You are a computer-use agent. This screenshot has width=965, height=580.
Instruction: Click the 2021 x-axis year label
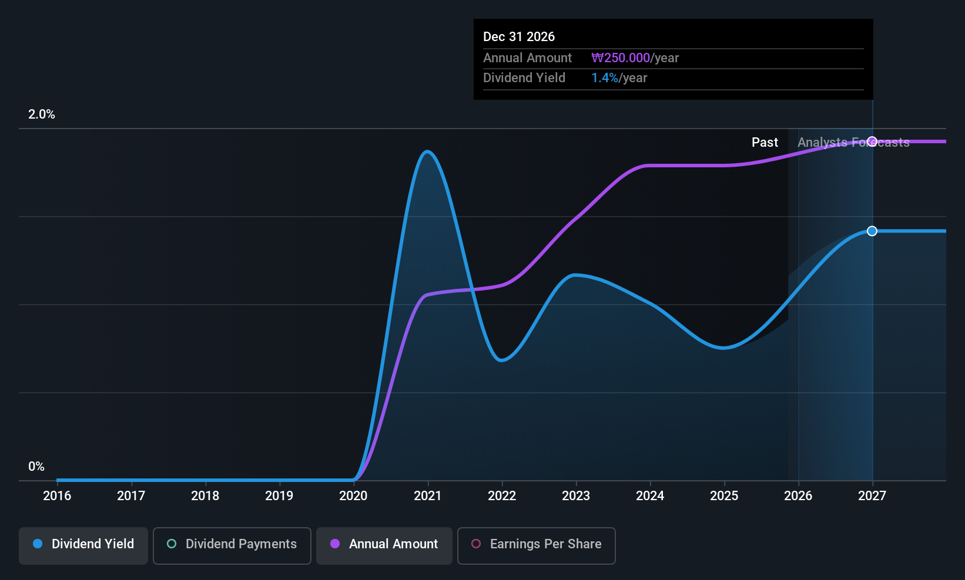(x=427, y=496)
